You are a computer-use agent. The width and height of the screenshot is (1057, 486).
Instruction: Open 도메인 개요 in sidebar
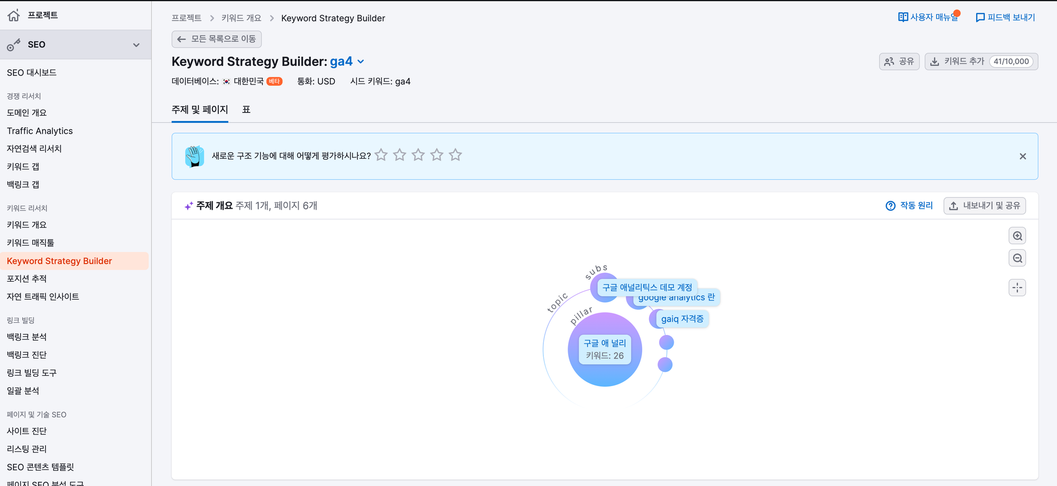27,113
